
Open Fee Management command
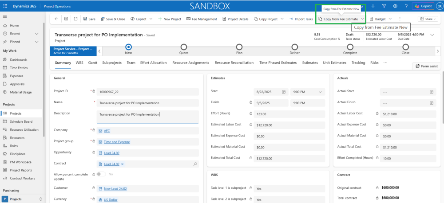[x=202, y=19]
